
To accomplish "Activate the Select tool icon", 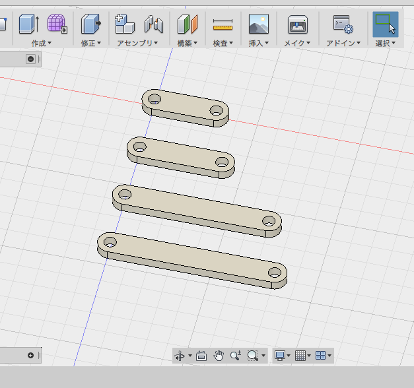I will pyautogui.click(x=385, y=24).
